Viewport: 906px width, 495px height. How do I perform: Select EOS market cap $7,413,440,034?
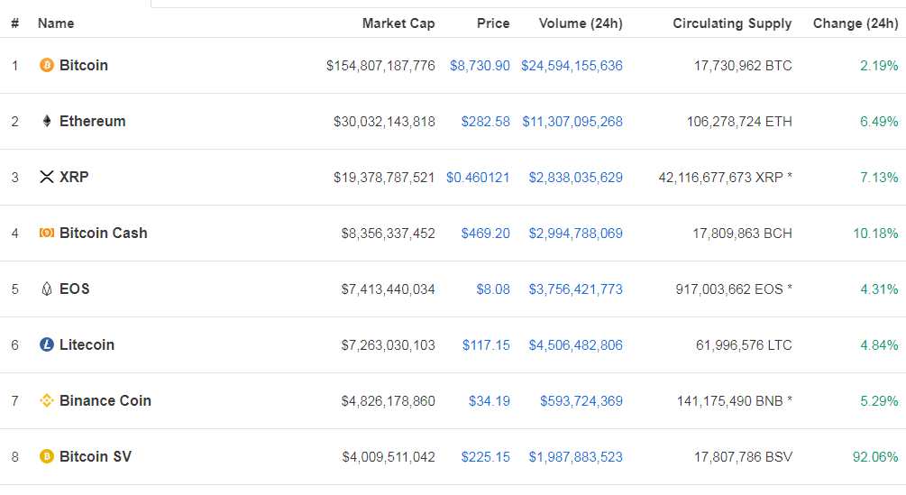pyautogui.click(x=389, y=289)
